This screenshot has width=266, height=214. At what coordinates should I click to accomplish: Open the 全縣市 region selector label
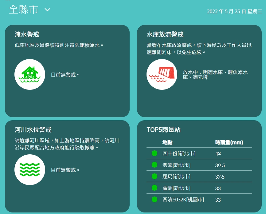pos(23,10)
